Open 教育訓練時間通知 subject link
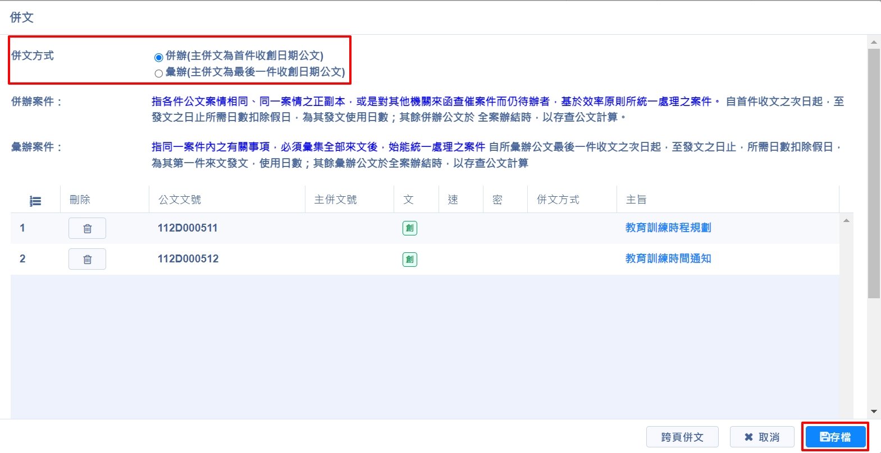Image resolution: width=881 pixels, height=453 pixels. (x=668, y=258)
